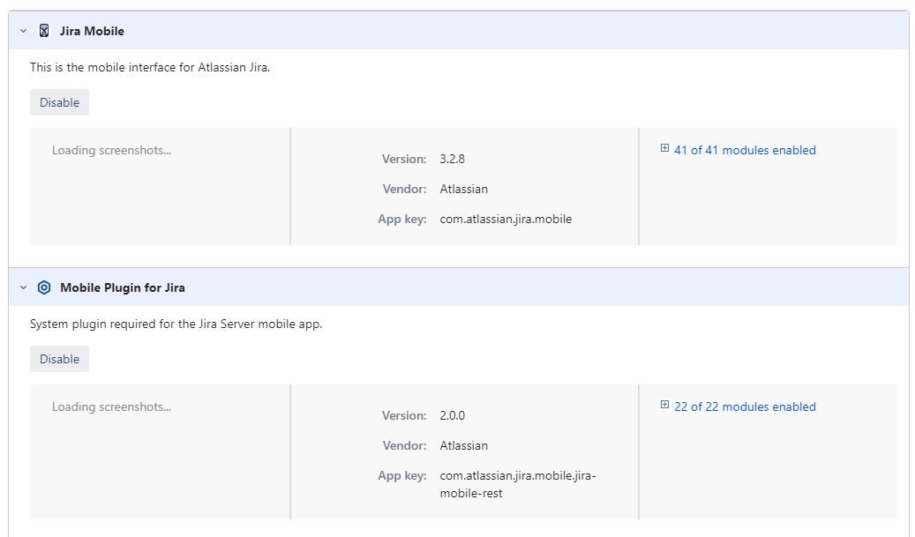Disable the Mobile Plugin for Jira
The image size is (915, 537).
pyautogui.click(x=59, y=359)
